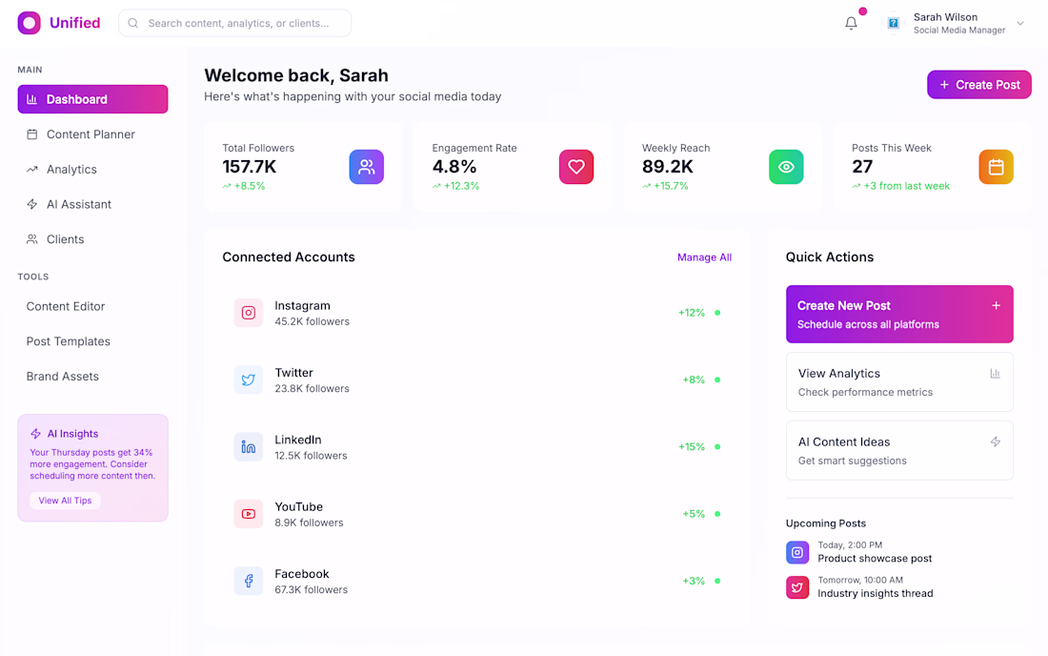Click the AI Assistant lightning icon

pyautogui.click(x=31, y=204)
